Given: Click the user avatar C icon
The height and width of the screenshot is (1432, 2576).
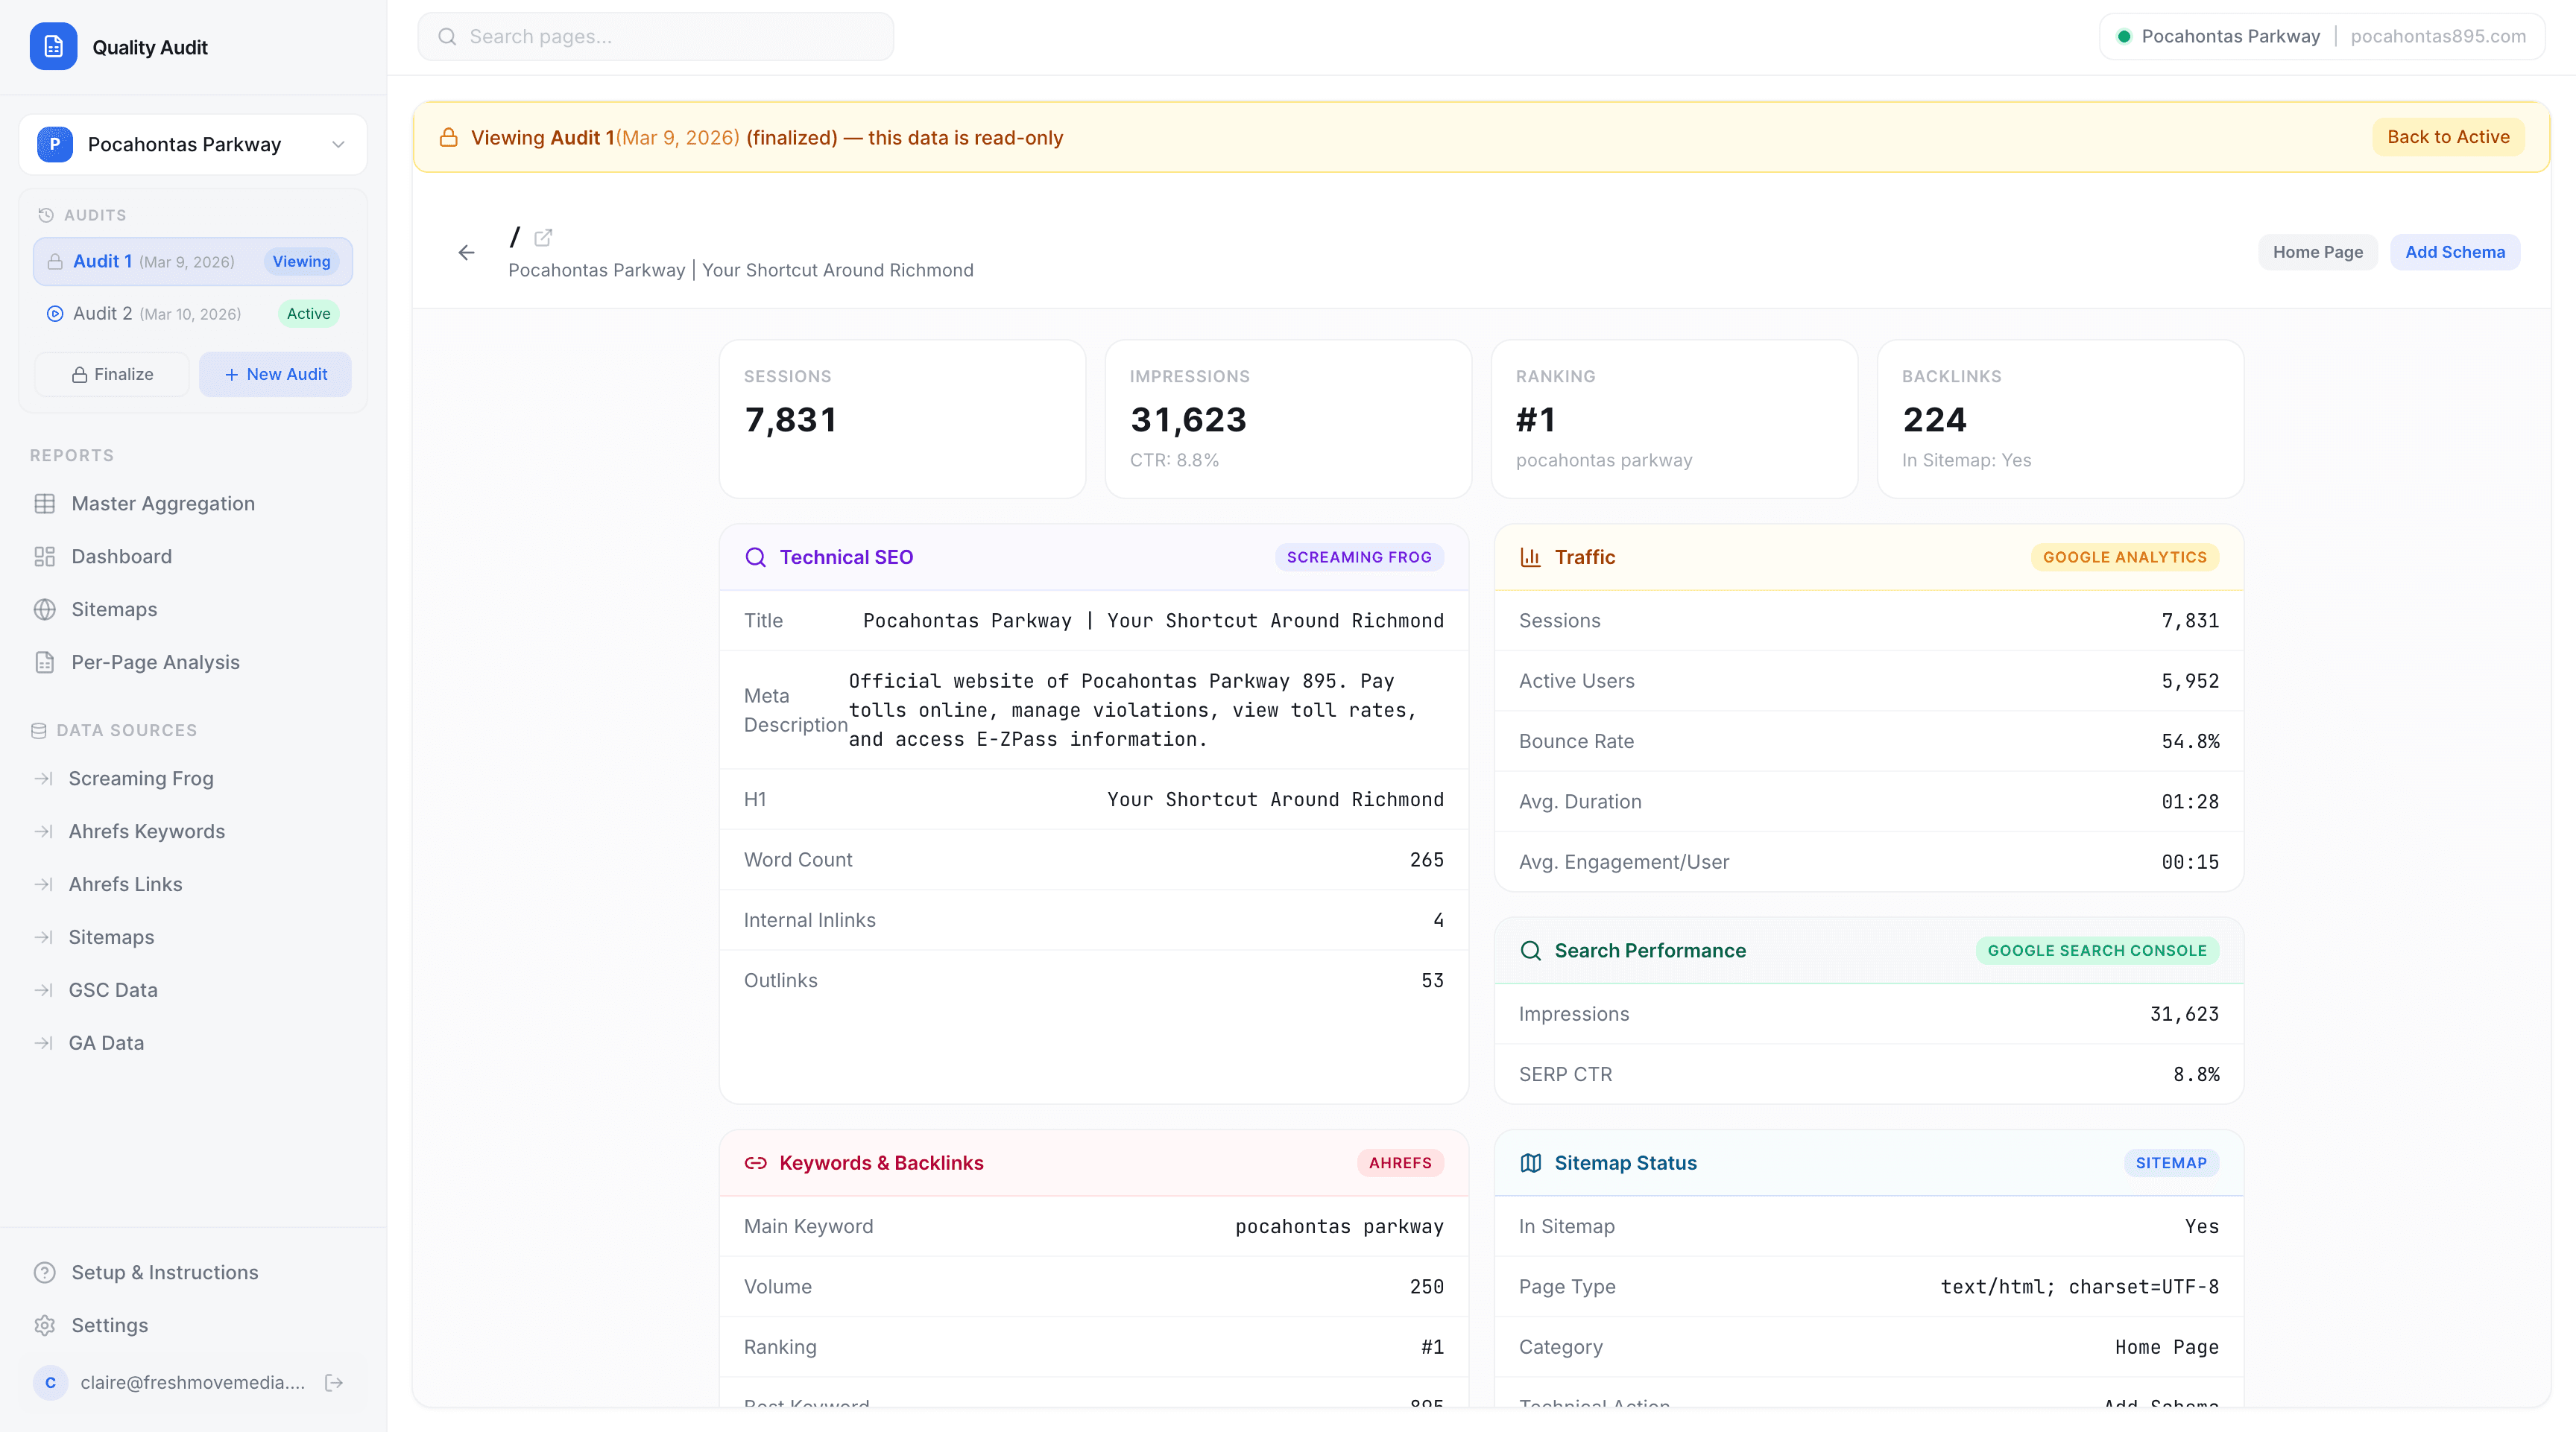Looking at the screenshot, I should (x=50, y=1383).
